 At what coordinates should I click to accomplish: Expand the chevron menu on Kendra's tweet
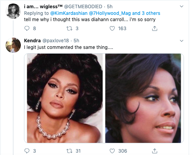pos(182,41)
